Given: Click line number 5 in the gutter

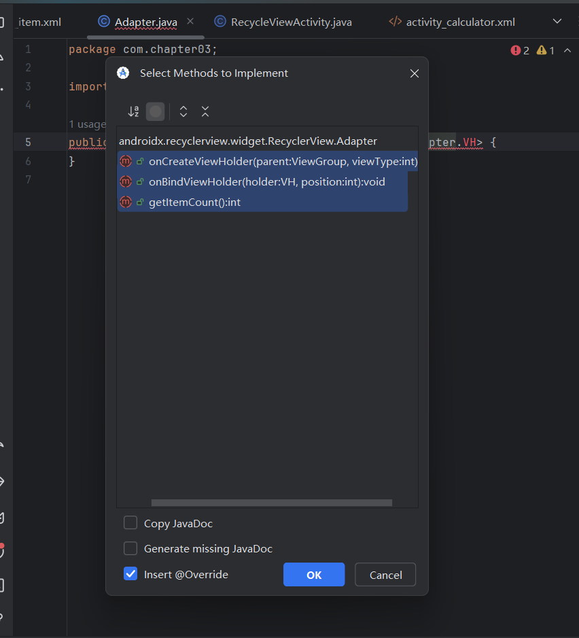Looking at the screenshot, I should (28, 142).
